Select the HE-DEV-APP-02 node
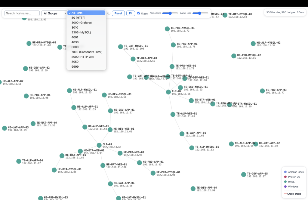Screen dimensions: 308x200 [x=26, y=69]
